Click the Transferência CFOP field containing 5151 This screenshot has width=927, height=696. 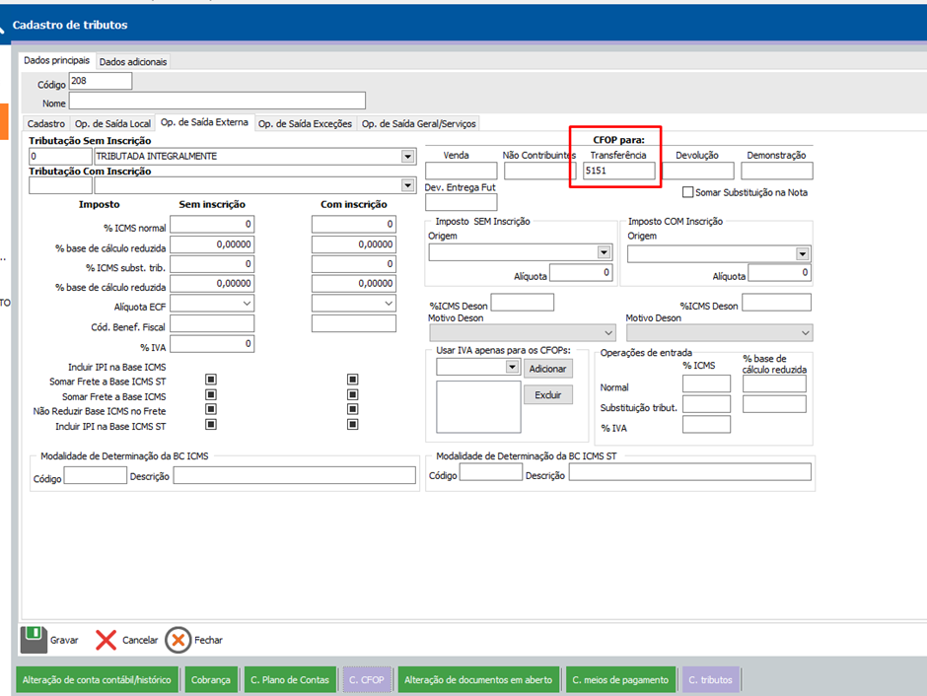coord(616,171)
